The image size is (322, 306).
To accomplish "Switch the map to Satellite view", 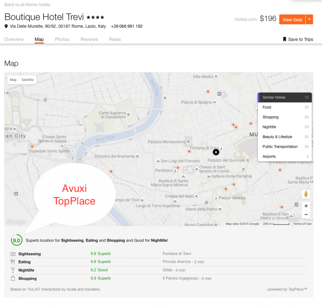I will 28,80.
